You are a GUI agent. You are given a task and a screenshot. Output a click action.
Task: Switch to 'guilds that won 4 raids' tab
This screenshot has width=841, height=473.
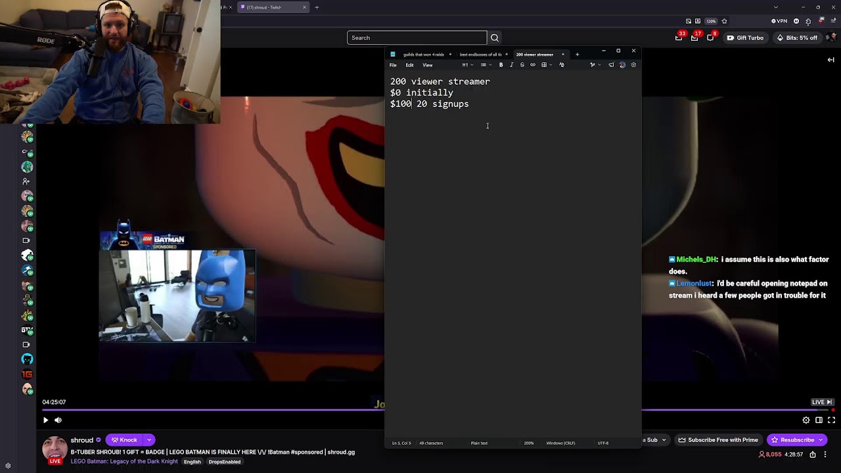tap(424, 55)
